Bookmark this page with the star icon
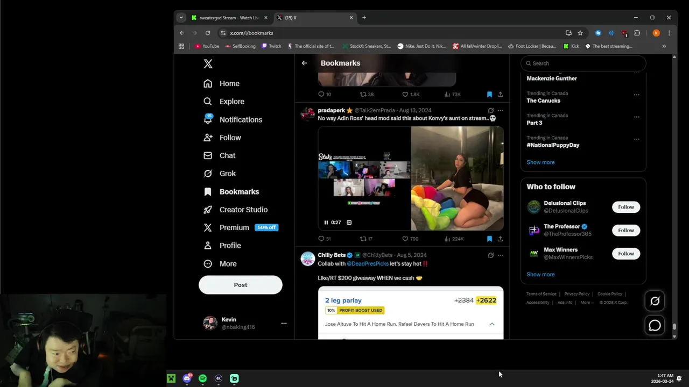Screen dimensions: 689x387 (580, 33)
